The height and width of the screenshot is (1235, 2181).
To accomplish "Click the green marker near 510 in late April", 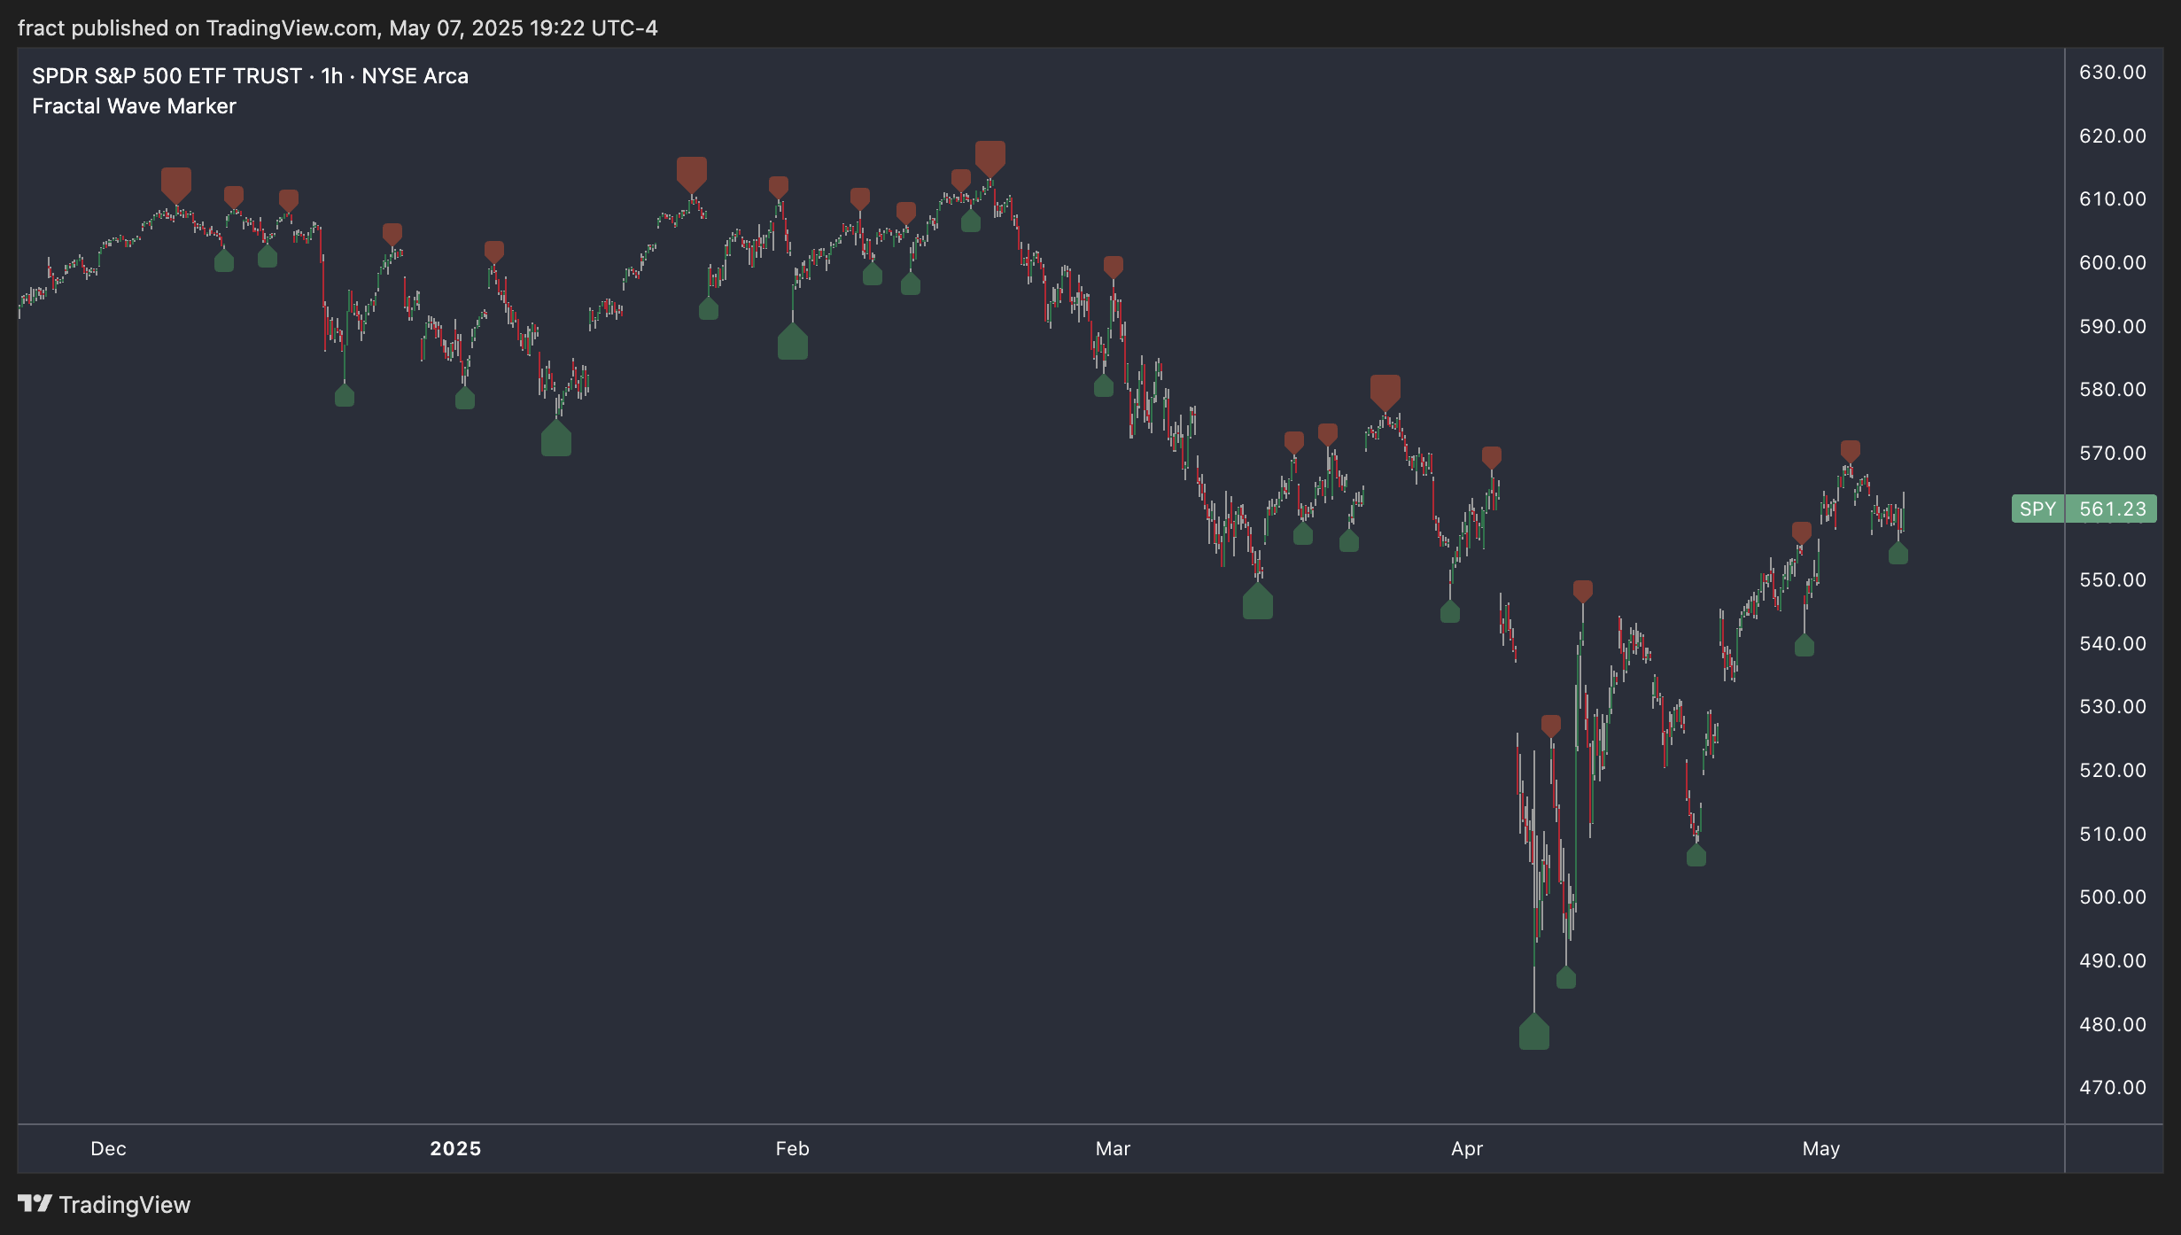I will [1696, 855].
